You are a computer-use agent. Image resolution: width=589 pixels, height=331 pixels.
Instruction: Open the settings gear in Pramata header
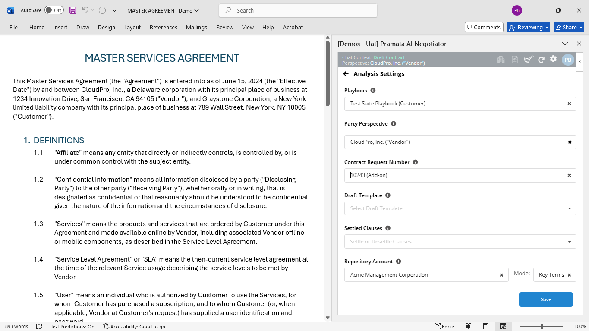point(553,59)
